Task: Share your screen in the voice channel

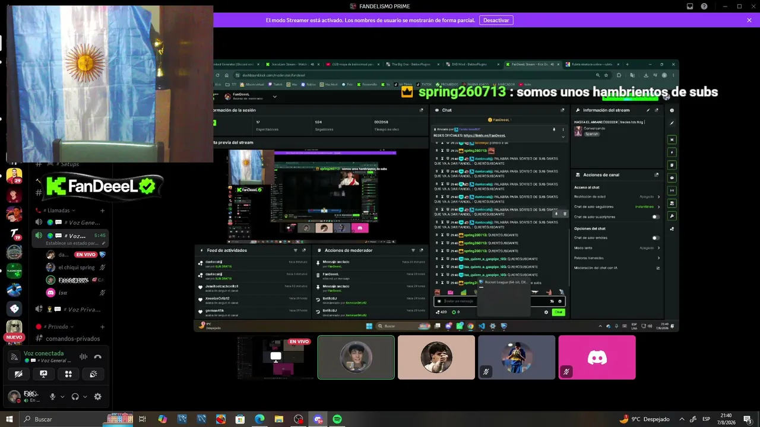Action: pos(43,374)
